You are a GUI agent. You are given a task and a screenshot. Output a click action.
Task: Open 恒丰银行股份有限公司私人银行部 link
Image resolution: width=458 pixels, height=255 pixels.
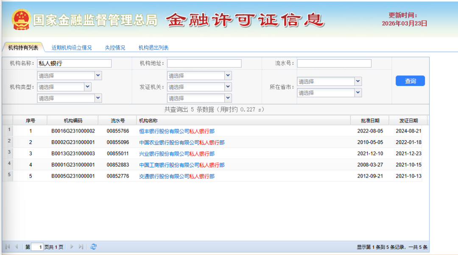pyautogui.click(x=177, y=131)
